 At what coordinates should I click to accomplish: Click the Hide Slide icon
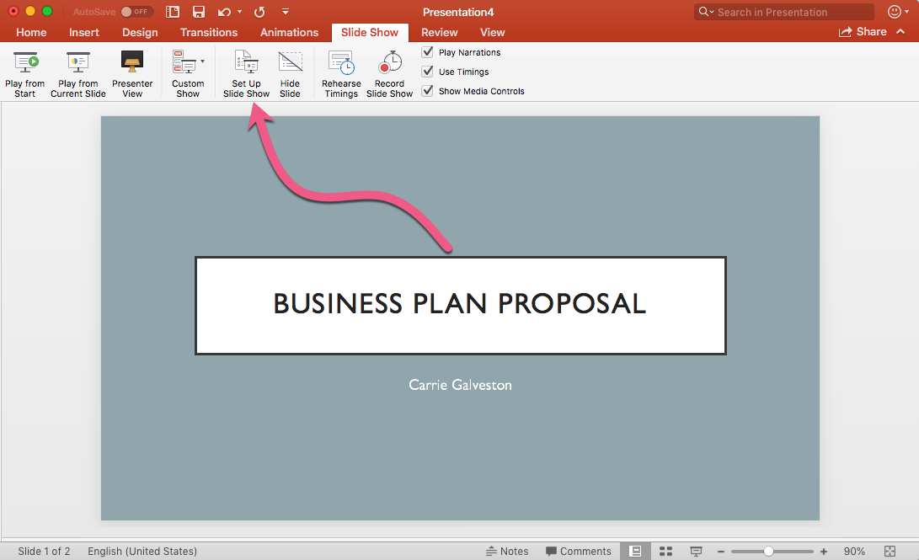290,64
